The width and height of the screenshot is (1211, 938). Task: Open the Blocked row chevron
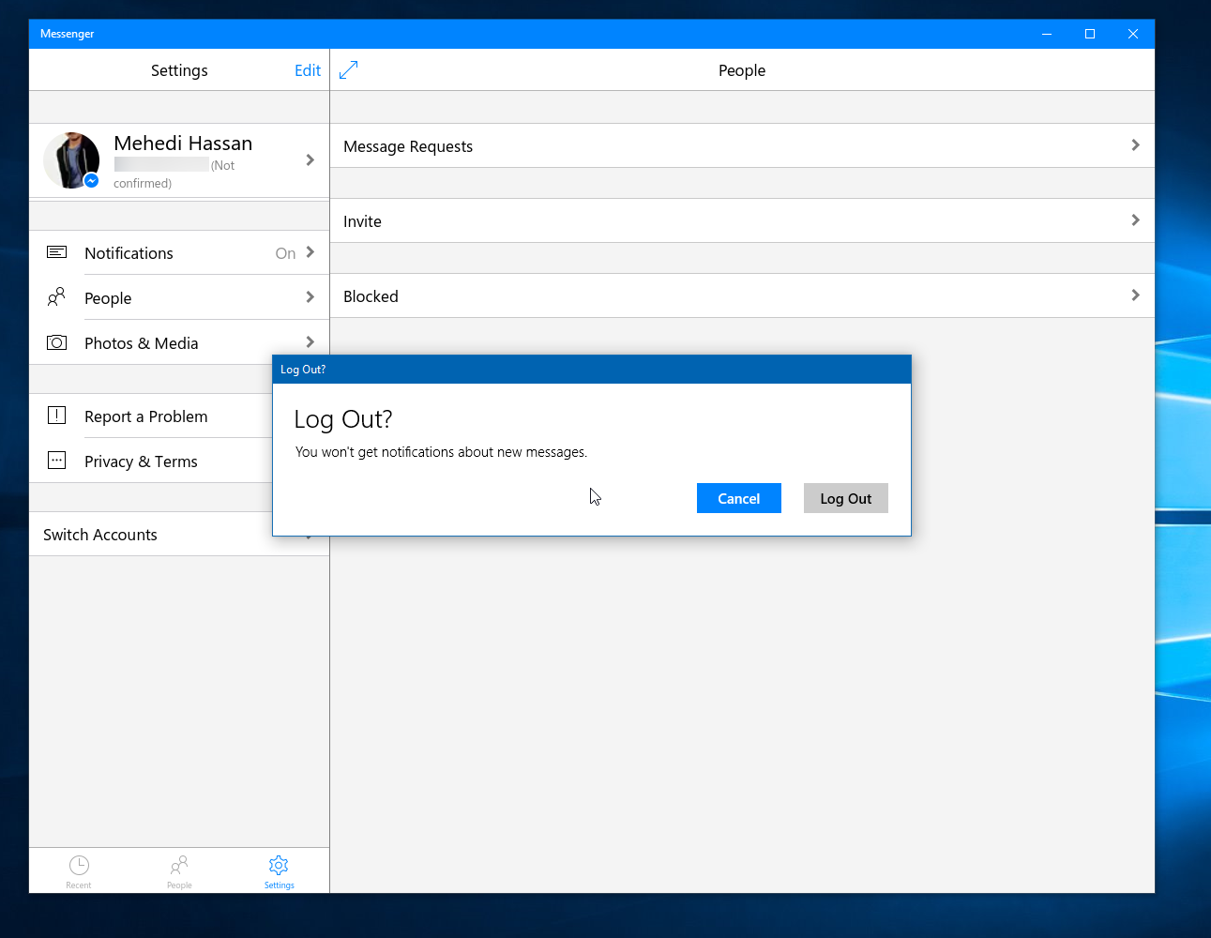click(x=1135, y=295)
